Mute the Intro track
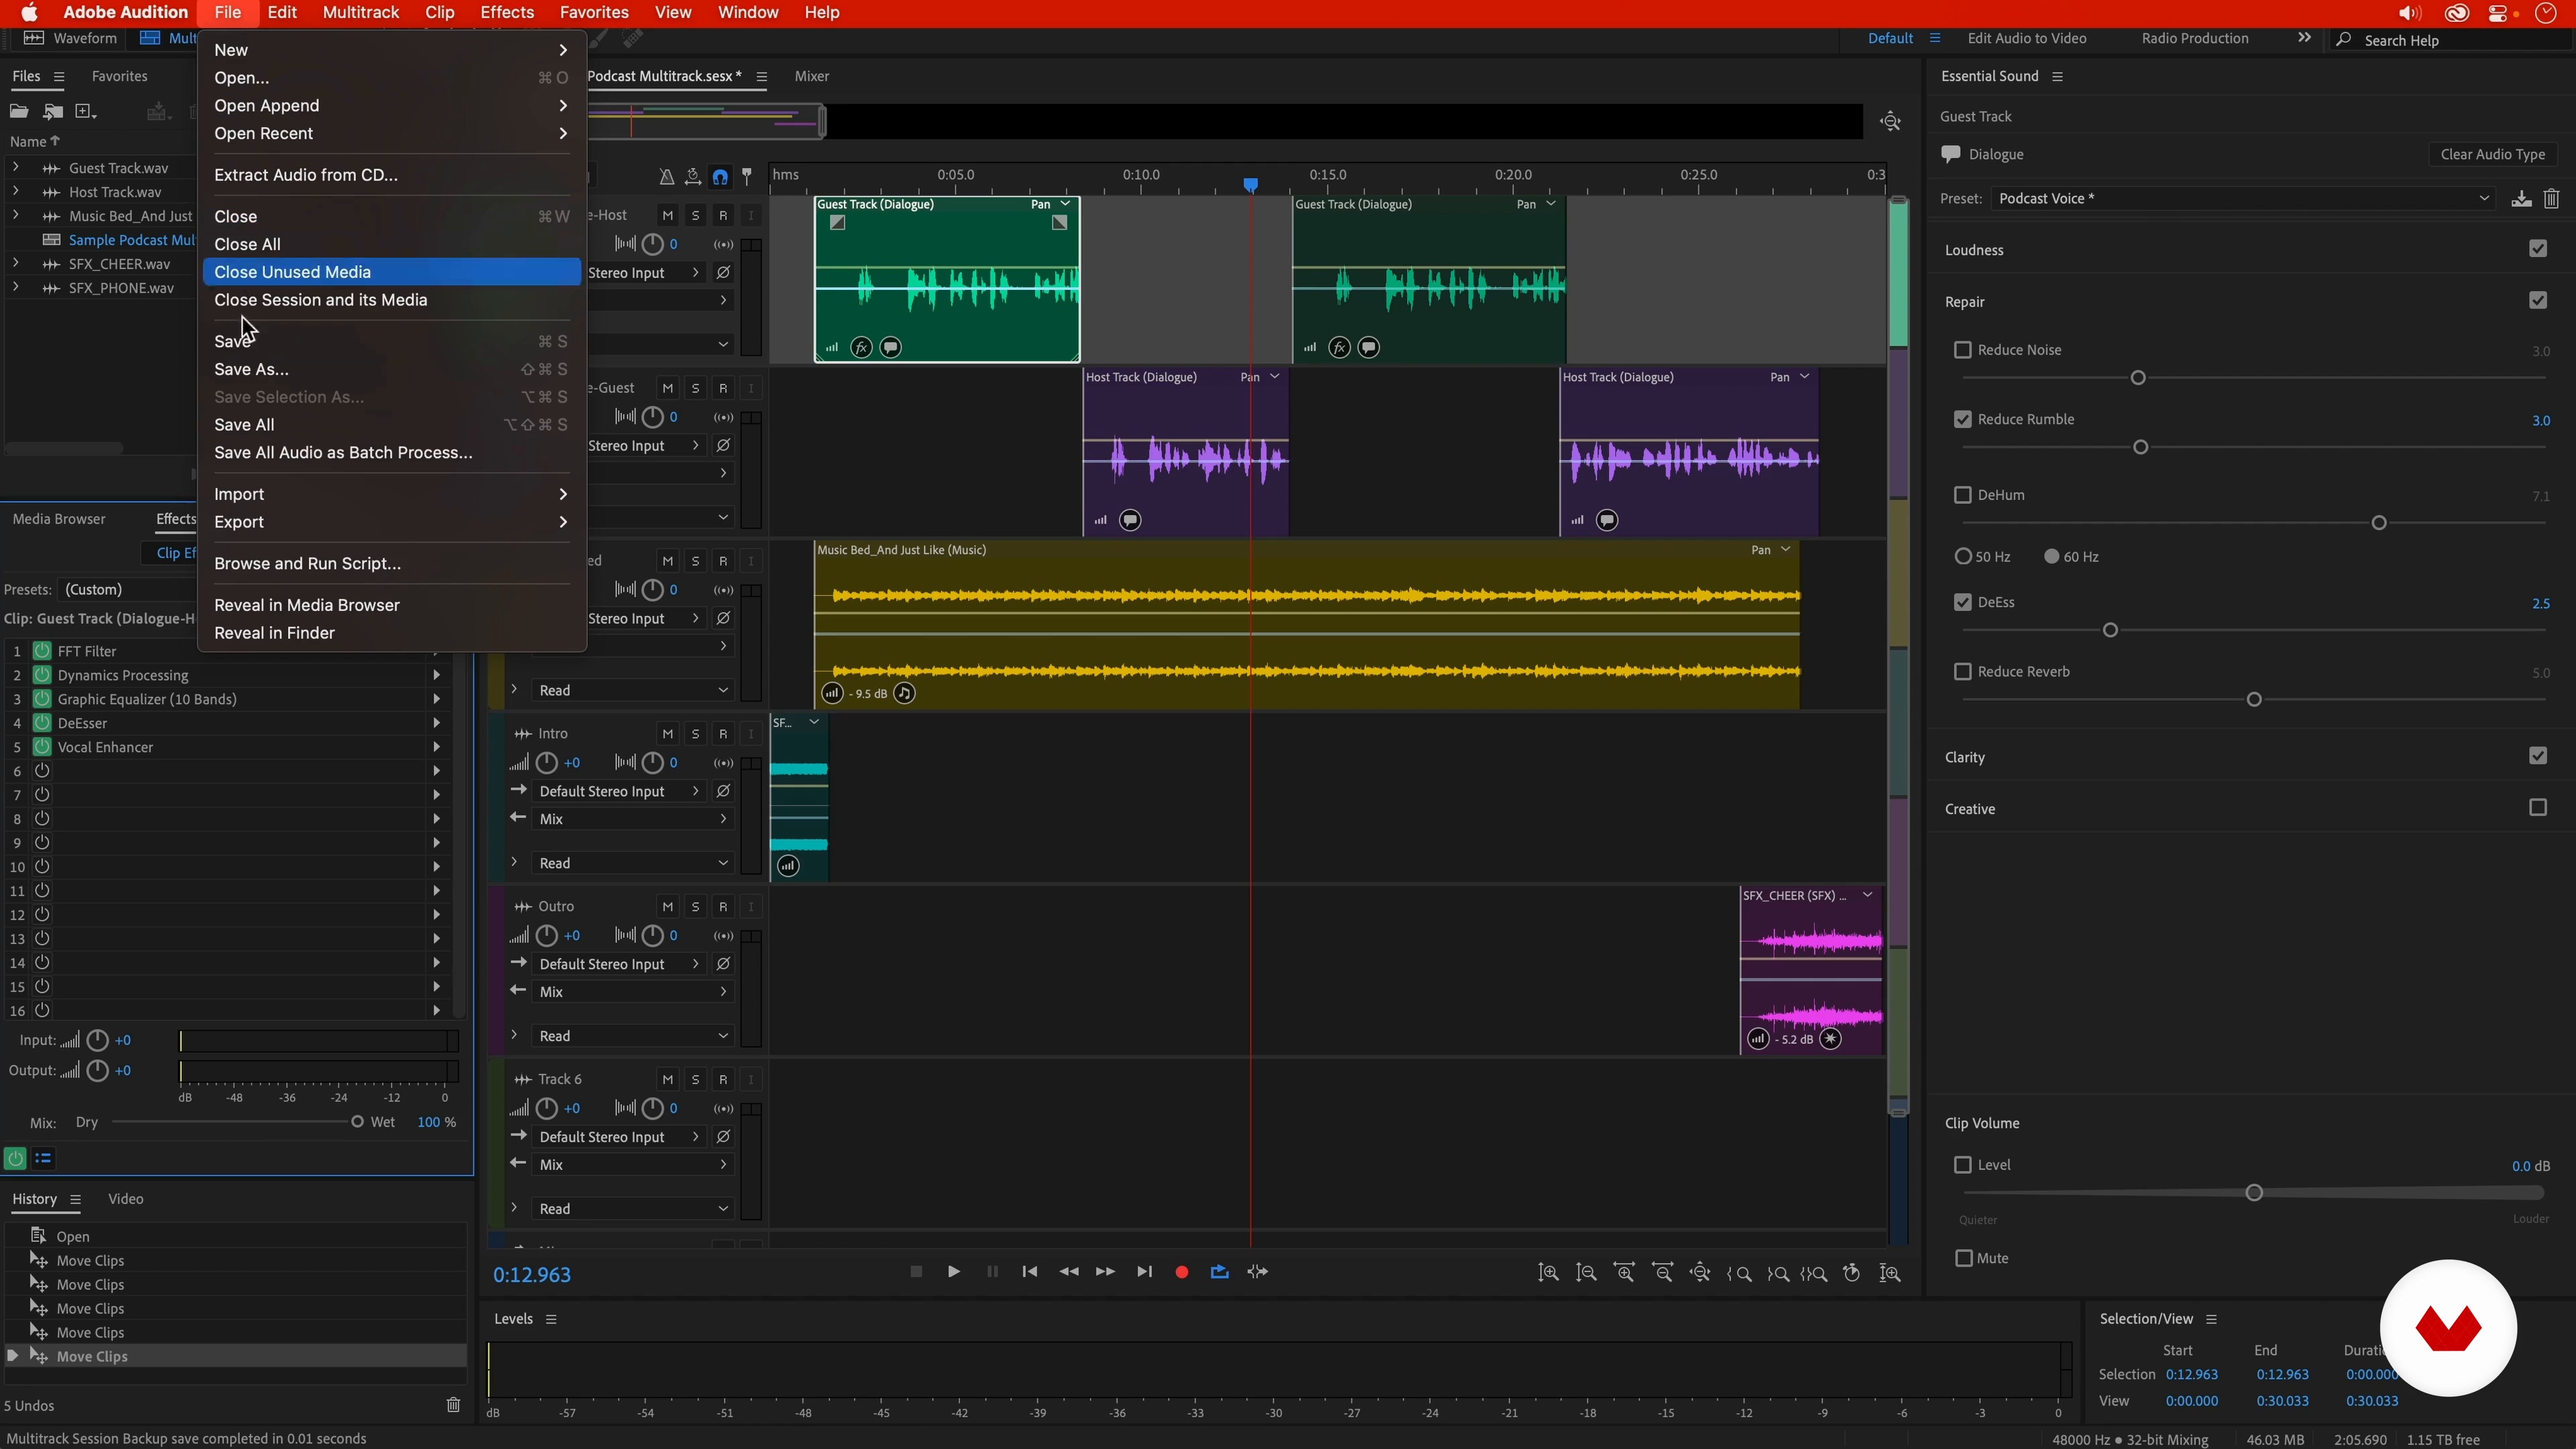This screenshot has height=1449, width=2576. (667, 733)
